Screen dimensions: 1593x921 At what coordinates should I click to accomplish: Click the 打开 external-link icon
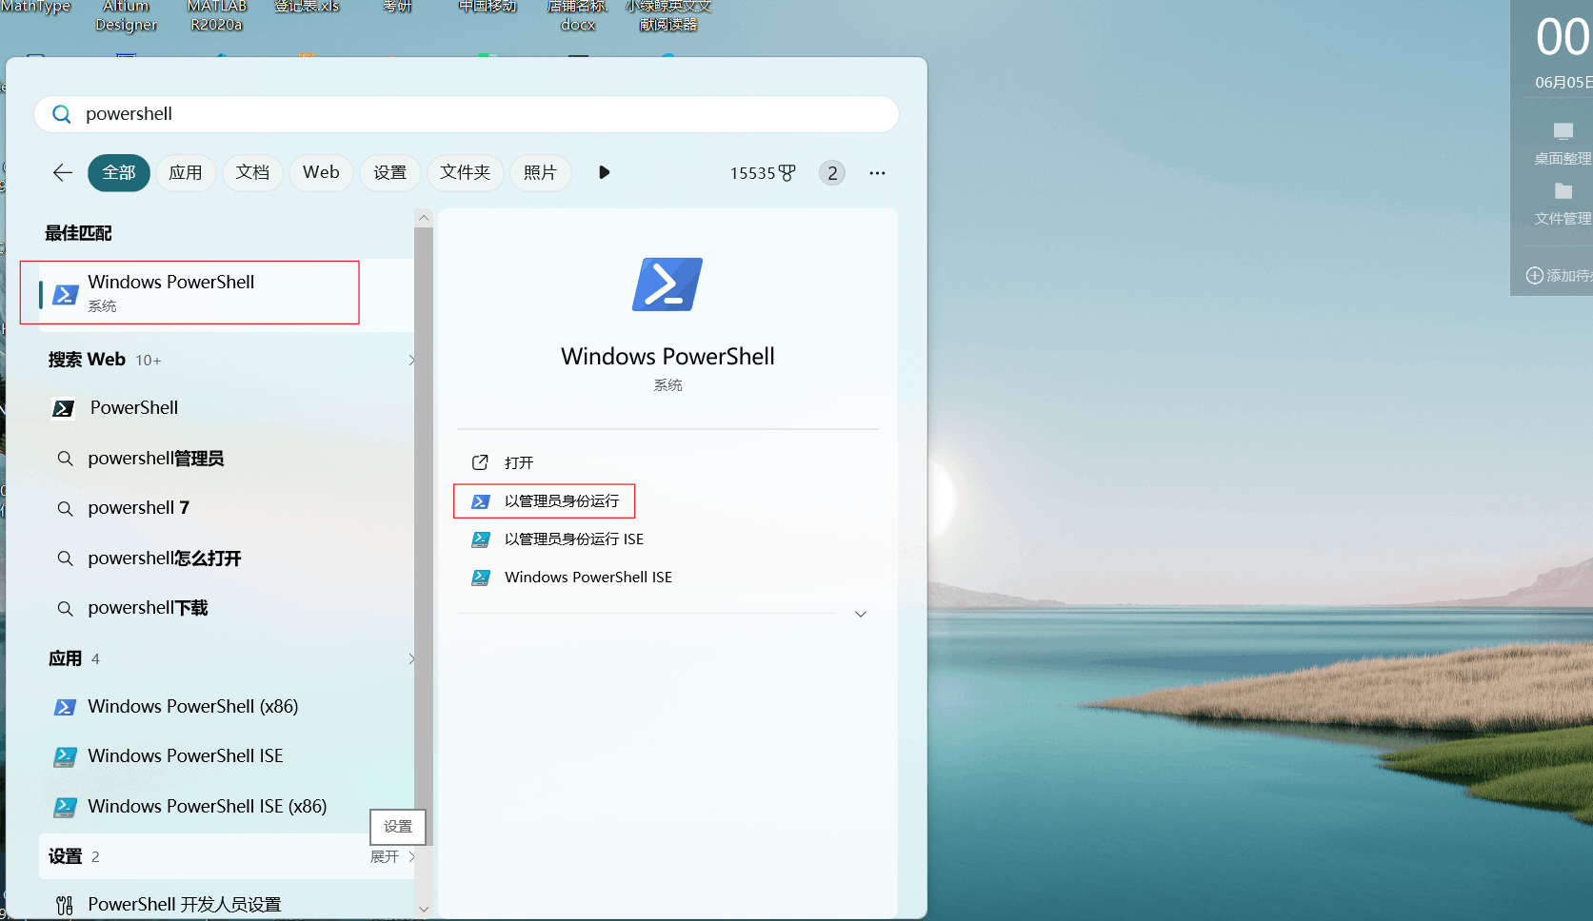coord(481,462)
